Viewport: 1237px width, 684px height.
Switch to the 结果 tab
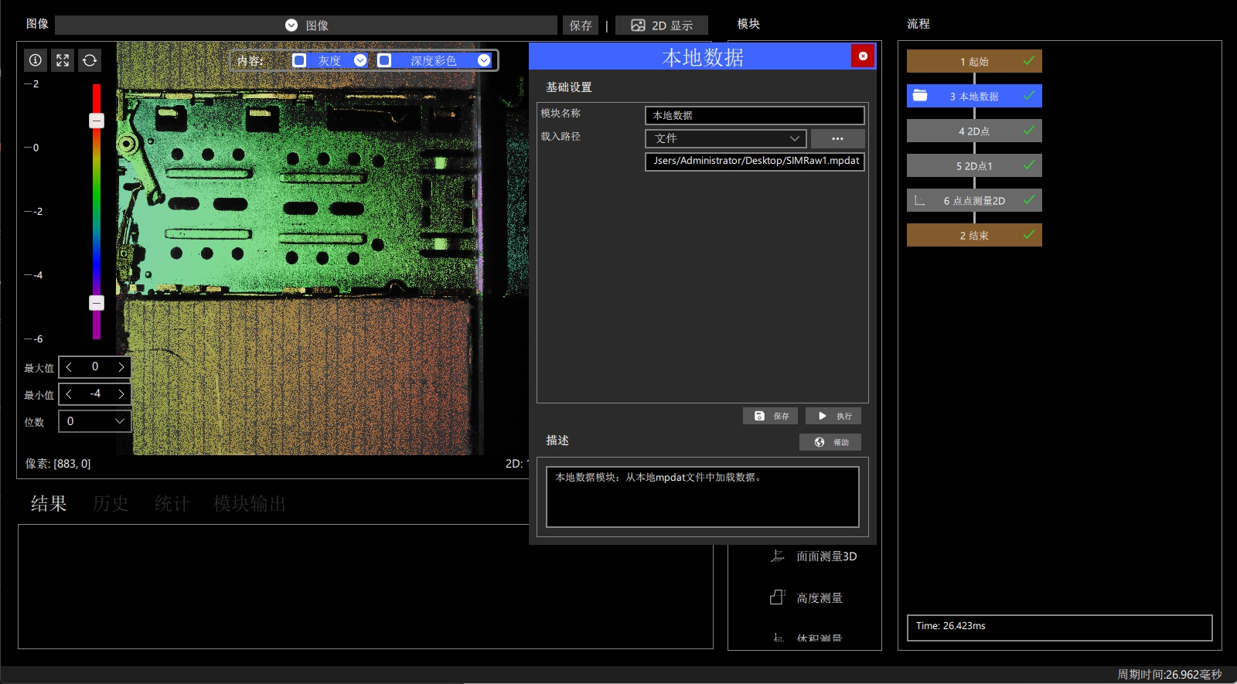[49, 504]
